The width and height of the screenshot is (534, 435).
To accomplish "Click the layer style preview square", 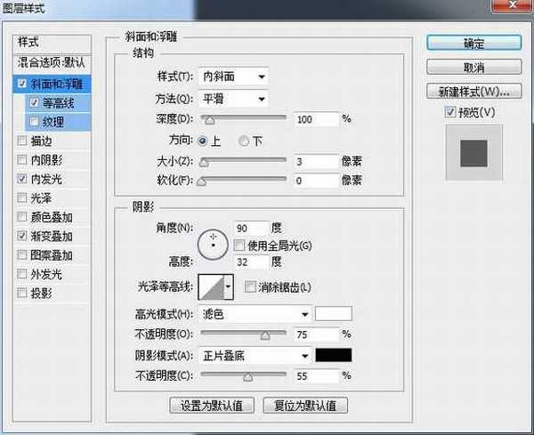I will click(473, 154).
